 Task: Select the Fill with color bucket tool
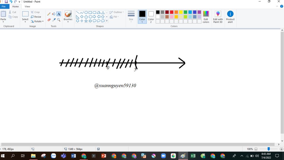(x=54, y=14)
